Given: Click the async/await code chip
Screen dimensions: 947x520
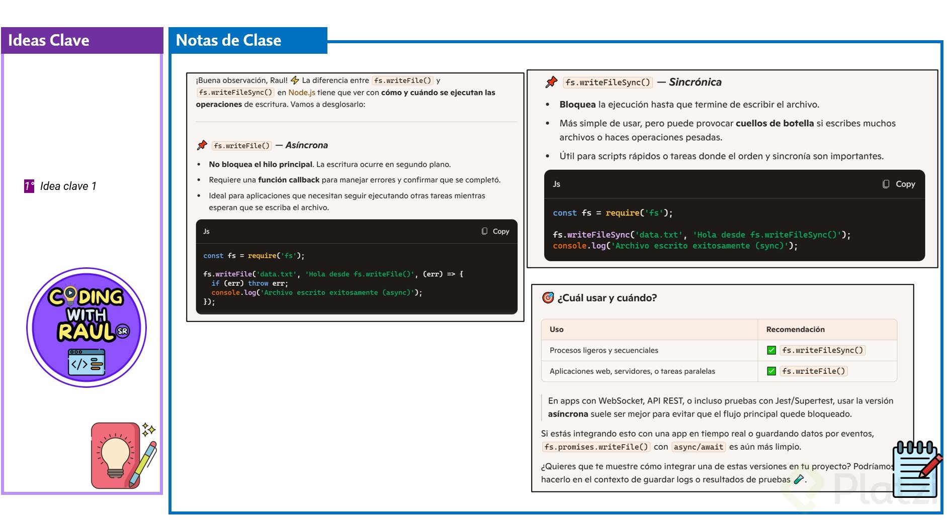Looking at the screenshot, I should point(699,447).
